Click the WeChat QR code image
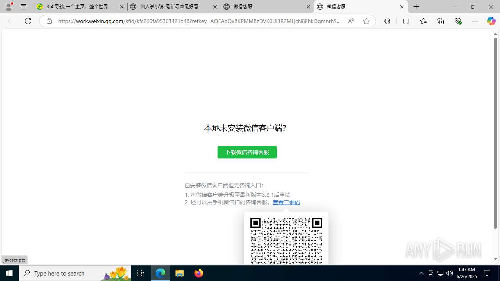 [x=286, y=241]
